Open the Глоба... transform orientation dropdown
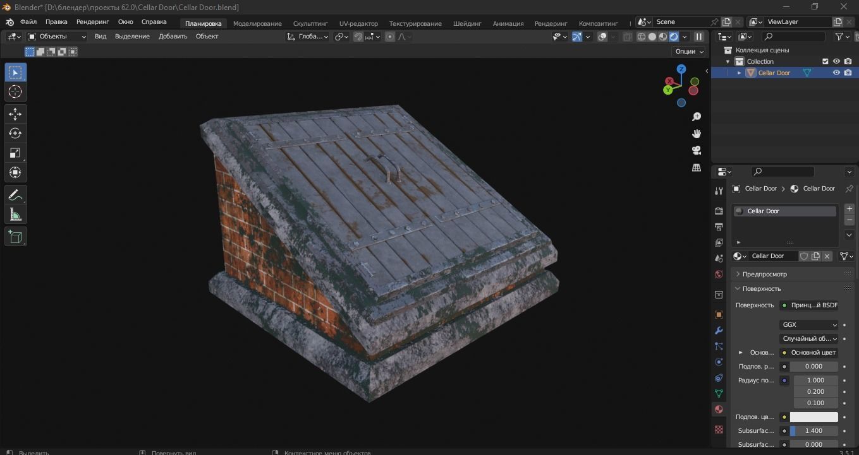Screen dimensions: 859x455 coord(308,37)
